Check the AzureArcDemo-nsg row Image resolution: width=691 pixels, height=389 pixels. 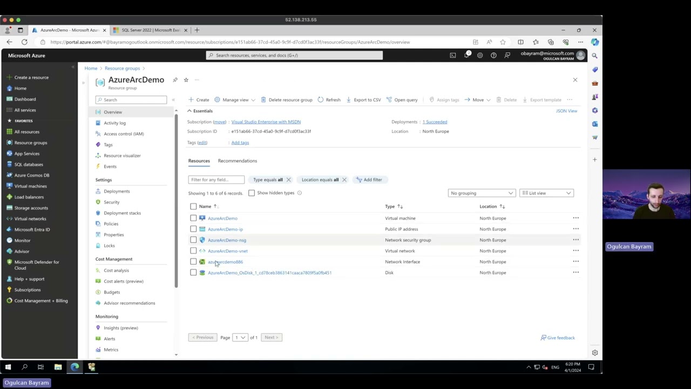[x=193, y=240]
